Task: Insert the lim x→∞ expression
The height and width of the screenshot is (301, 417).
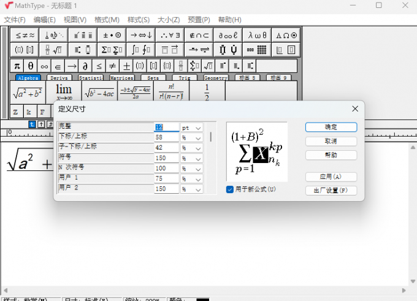Action: 64,91
